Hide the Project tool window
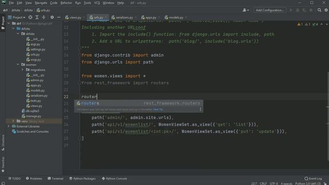329x185 pixels. [x=59, y=17]
